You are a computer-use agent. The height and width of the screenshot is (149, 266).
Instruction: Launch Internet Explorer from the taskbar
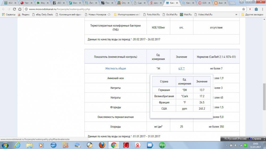(17, 145)
